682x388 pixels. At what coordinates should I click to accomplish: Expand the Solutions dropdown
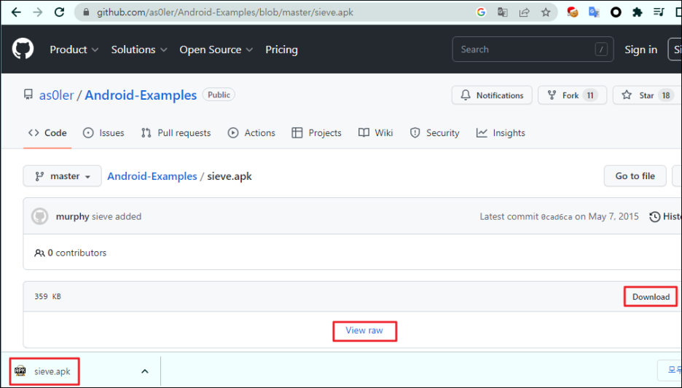pos(138,50)
